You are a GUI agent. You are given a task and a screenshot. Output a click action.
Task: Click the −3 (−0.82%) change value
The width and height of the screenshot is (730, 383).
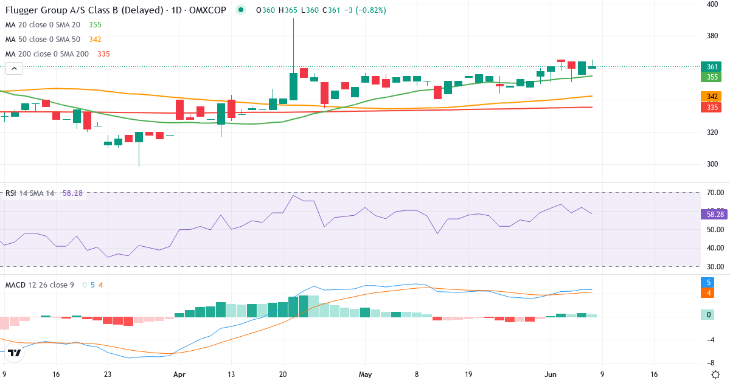pos(364,10)
